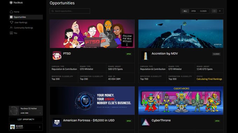This screenshot has height=133, width=238.
Task: Expand the Nucleus S3 card chevron
Action: click(40, 113)
